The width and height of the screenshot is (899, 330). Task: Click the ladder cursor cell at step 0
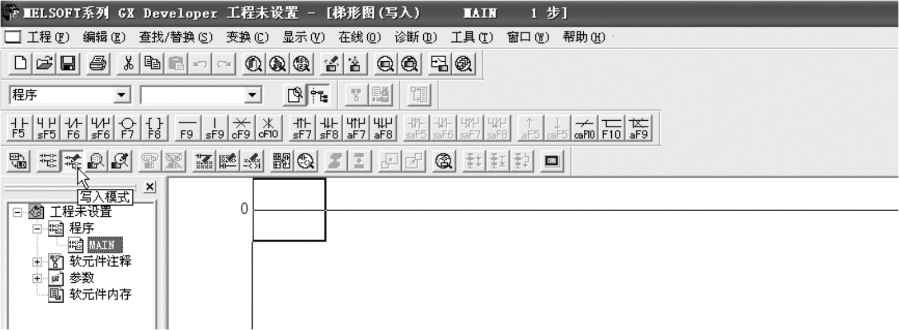[289, 209]
